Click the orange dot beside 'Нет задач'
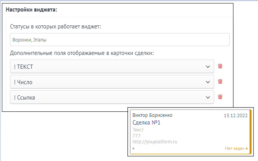The height and width of the screenshot is (161, 258). pyautogui.click(x=246, y=148)
